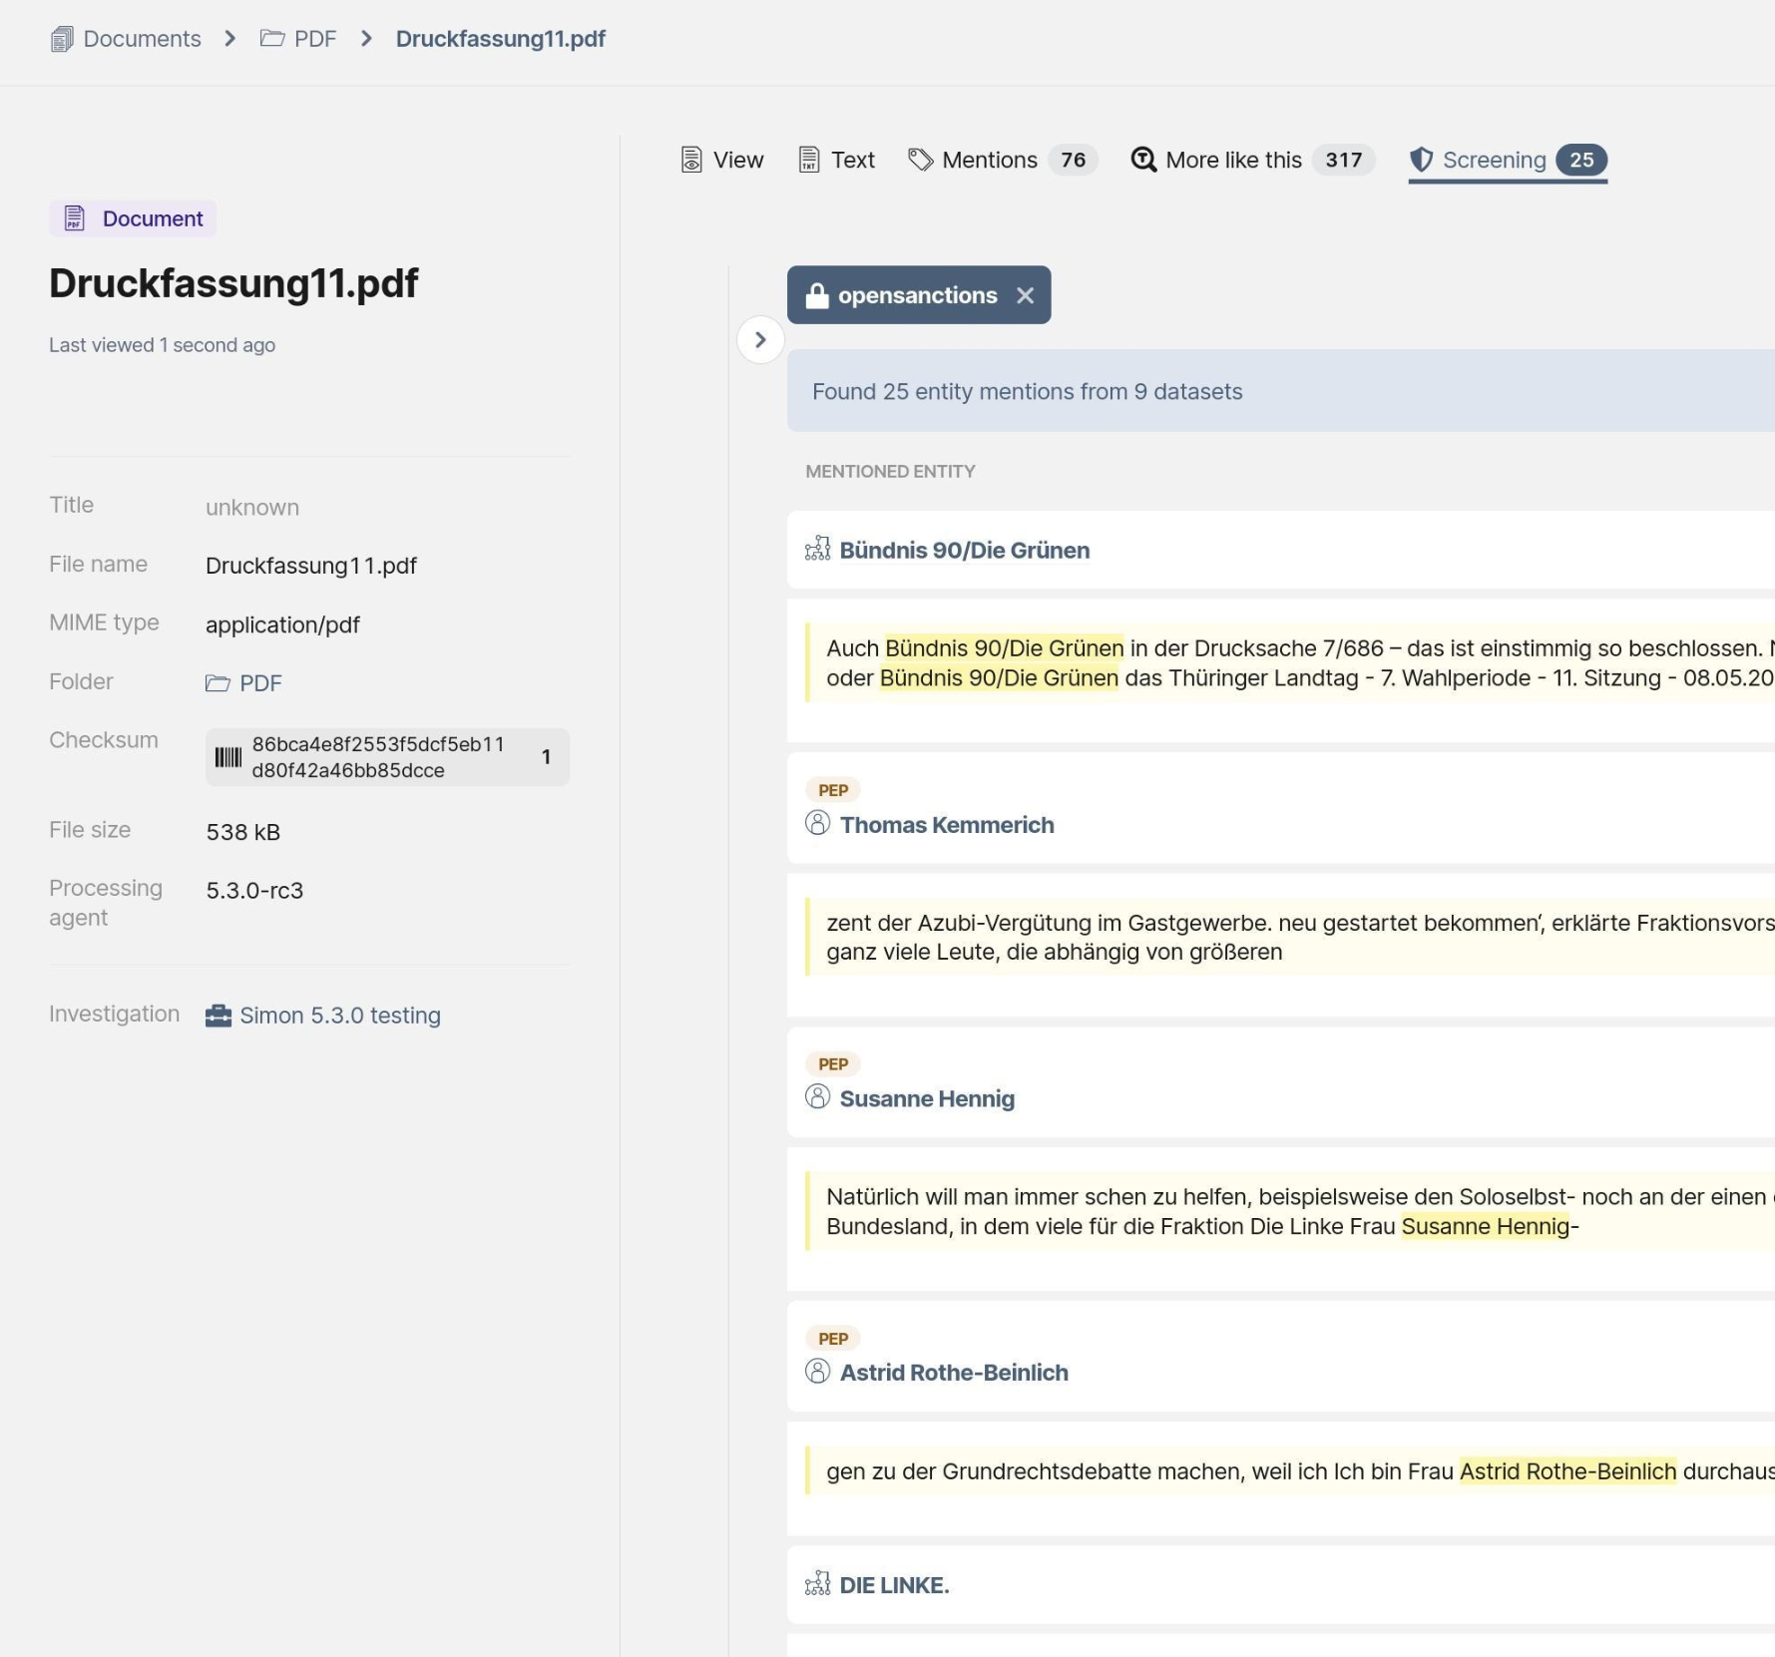Click the person icon beside Thomas Kemmerich
The image size is (1775, 1657).
817,823
